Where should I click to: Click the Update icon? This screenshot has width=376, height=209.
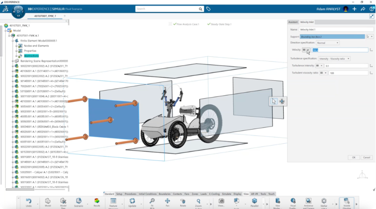(132, 201)
